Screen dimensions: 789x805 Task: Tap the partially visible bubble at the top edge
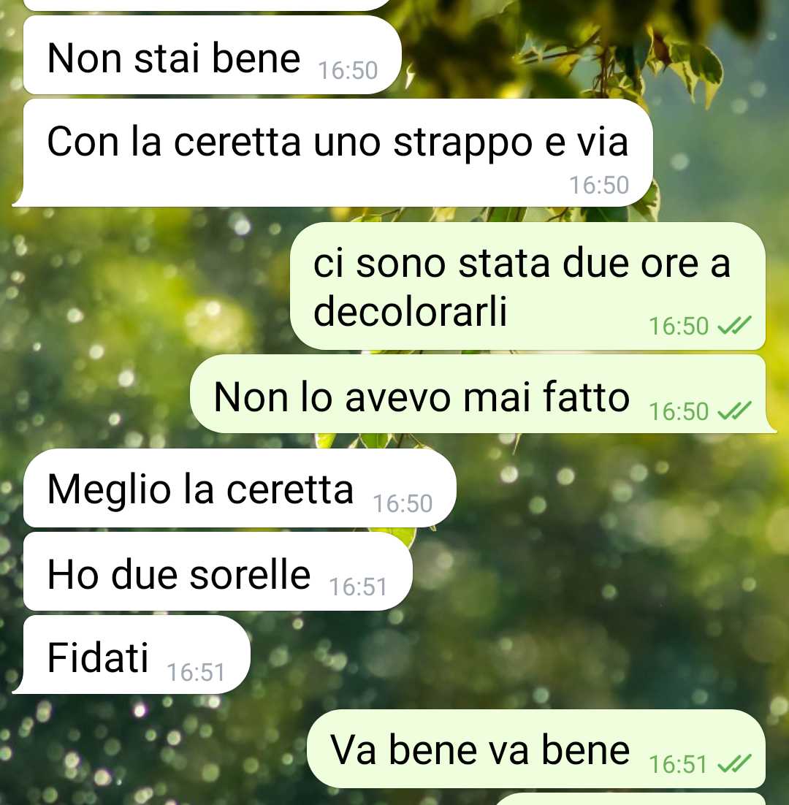[208, 5]
